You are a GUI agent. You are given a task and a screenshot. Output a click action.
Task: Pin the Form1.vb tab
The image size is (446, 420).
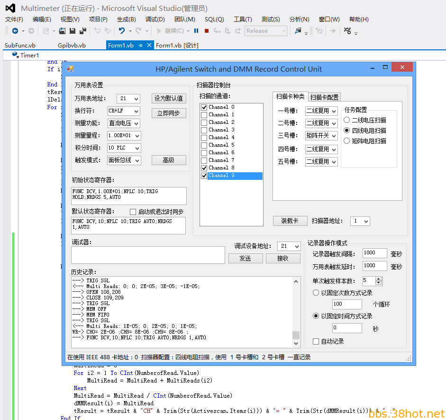point(140,45)
